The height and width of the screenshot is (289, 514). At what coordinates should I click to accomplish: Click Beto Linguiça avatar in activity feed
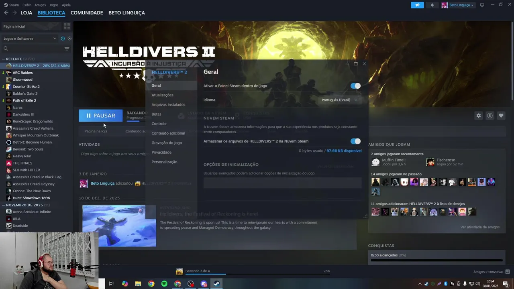point(84,183)
